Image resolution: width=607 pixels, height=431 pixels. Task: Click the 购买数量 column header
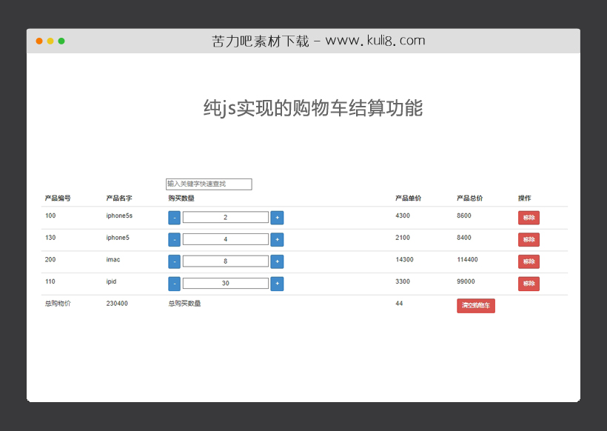180,198
